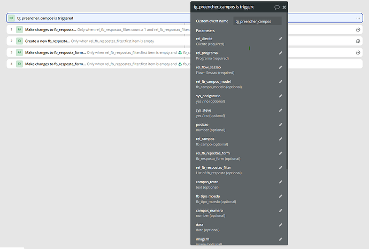
Task: Open the comment bubble in panel header
Action: coord(277,7)
